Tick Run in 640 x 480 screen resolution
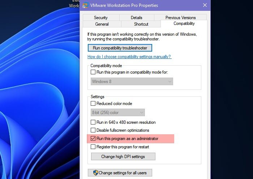253x179 pixels. [x=93, y=122]
